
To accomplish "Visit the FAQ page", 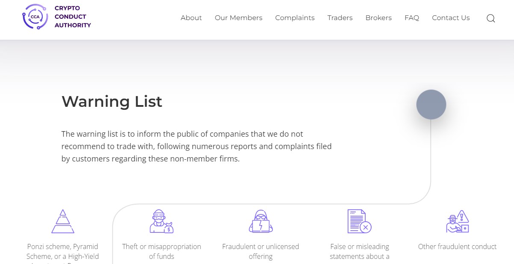I will click(412, 18).
